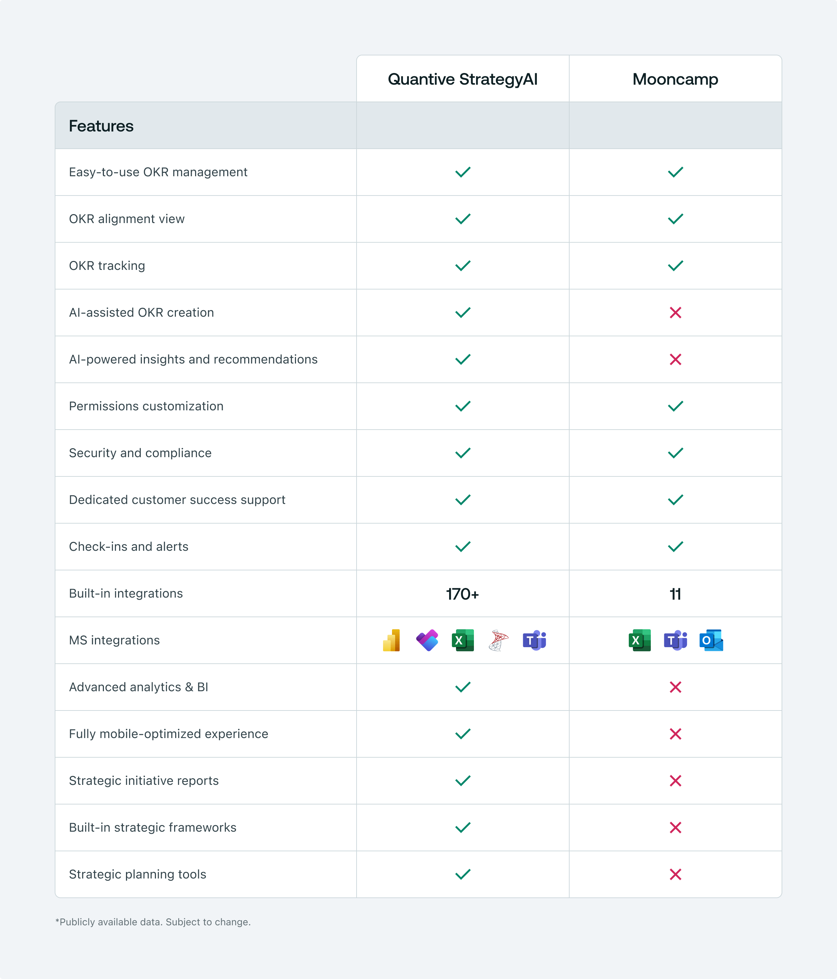Click Mooncamp's 11 built-in integrations value
837x979 pixels.
676,594
